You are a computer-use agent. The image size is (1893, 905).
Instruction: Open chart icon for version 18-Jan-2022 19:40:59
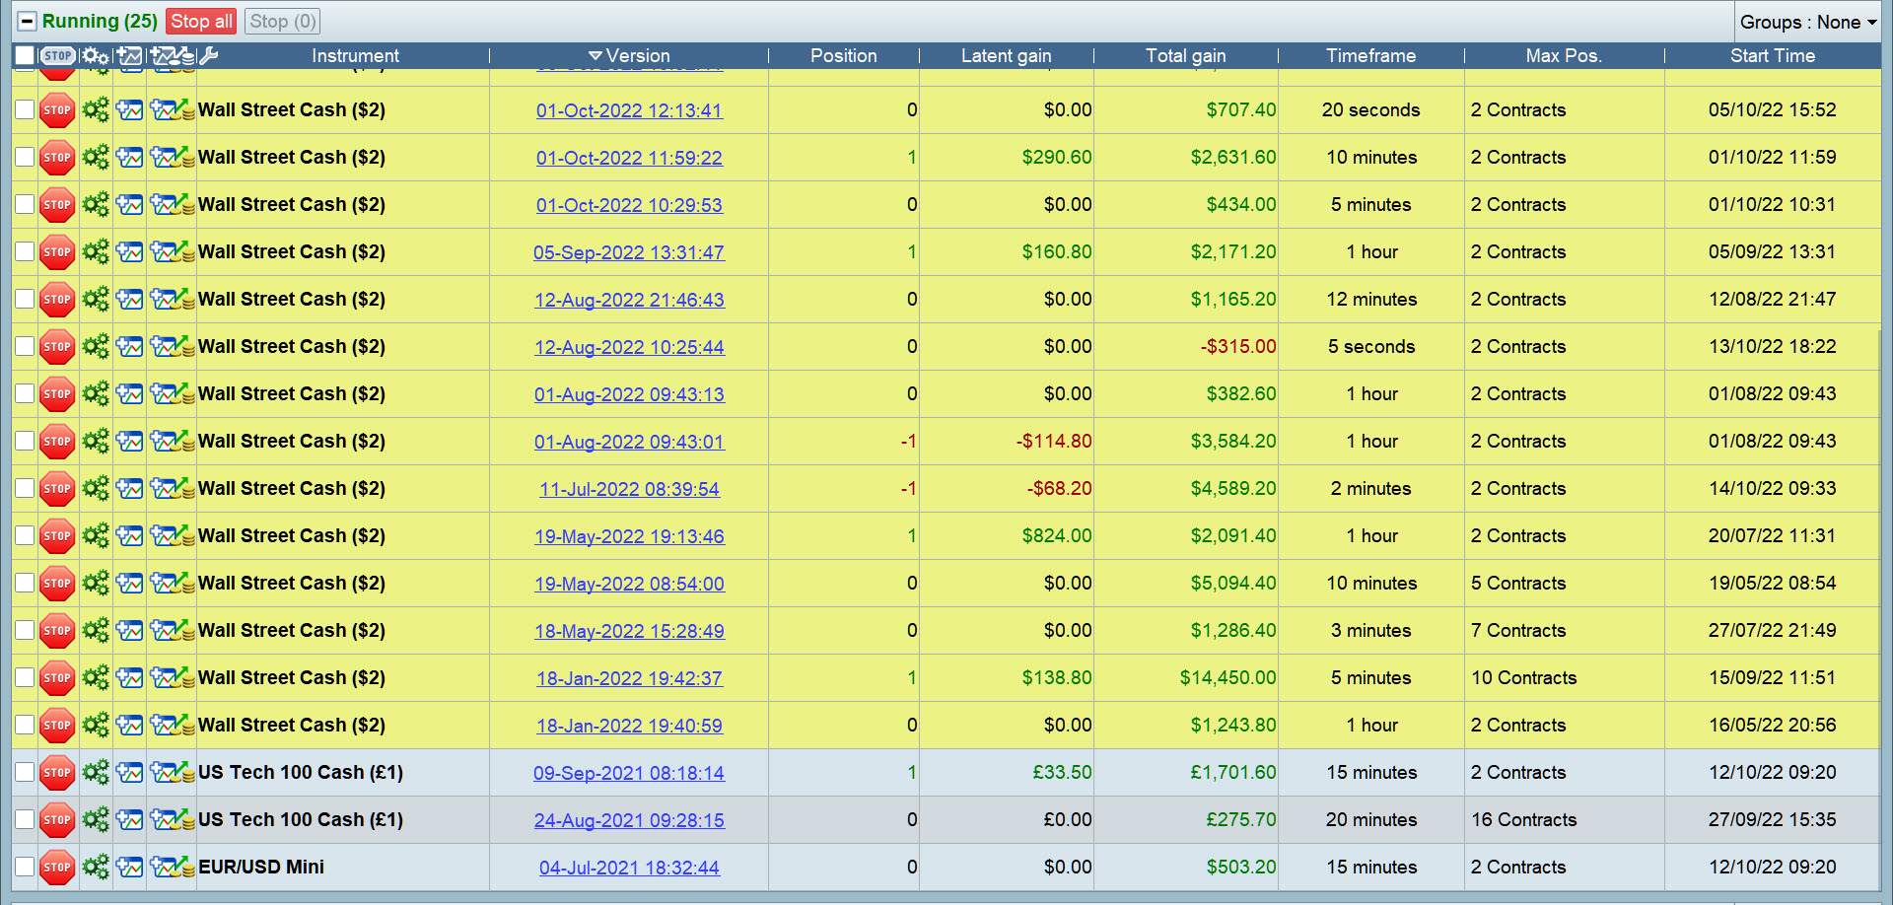(130, 726)
